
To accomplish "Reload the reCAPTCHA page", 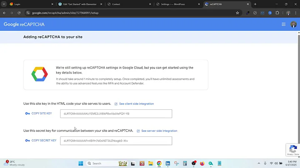I will (x=19, y=13).
